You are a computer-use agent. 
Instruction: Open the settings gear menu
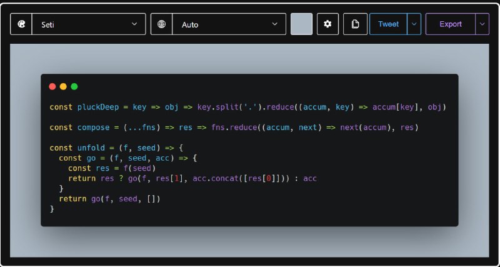327,24
